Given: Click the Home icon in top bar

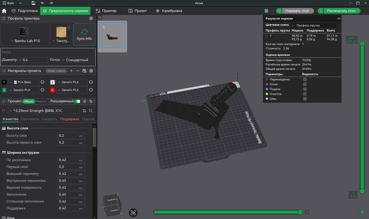Looking at the screenshot, I should point(5,11).
